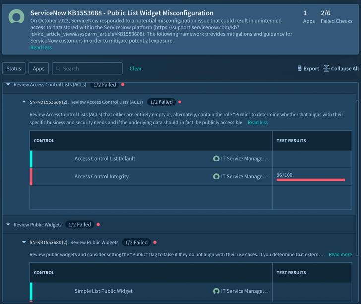The width and height of the screenshot is (361, 304).
Task: Click the ServiceNow logo in the header
Action: 16,16
